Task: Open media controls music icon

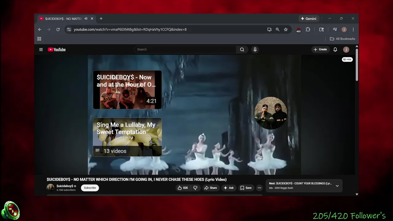Action: pyautogui.click(x=335, y=29)
